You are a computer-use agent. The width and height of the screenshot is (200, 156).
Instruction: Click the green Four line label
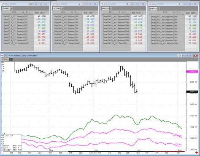[179, 127]
